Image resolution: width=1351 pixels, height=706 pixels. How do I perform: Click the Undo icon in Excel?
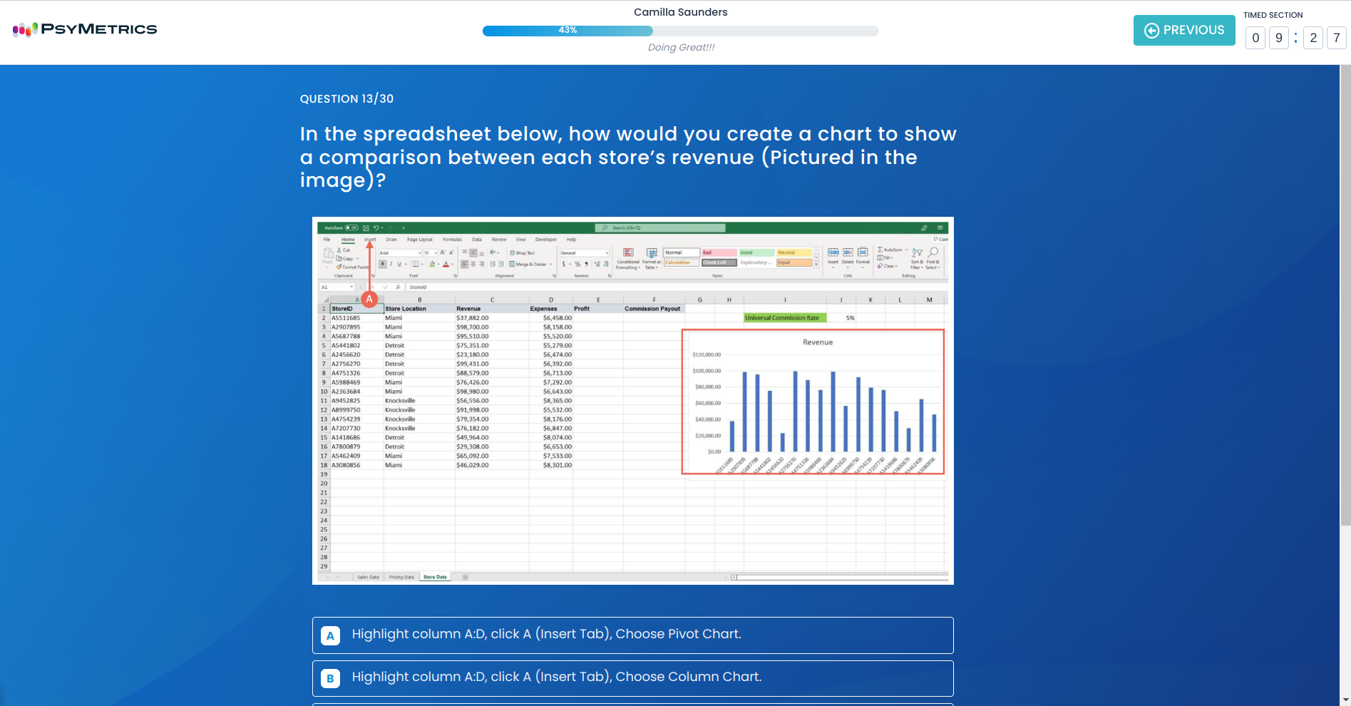pyautogui.click(x=376, y=228)
